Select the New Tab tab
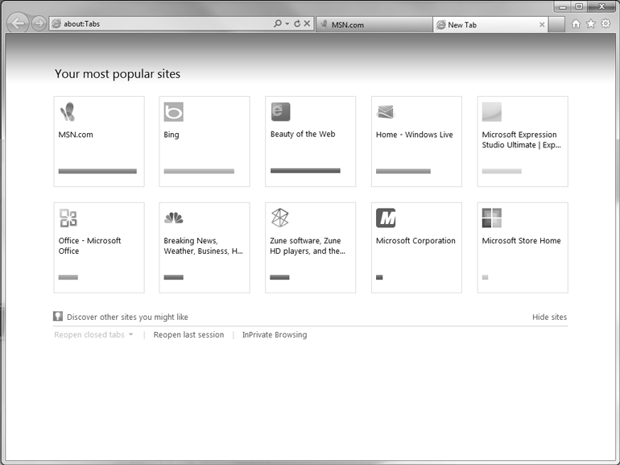 pos(483,25)
